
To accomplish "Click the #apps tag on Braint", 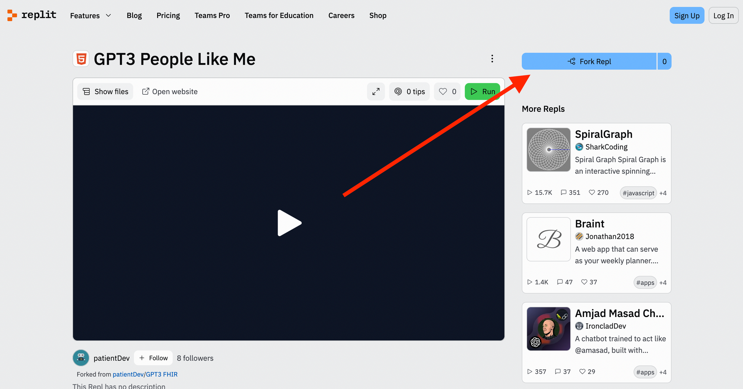I will 645,282.
